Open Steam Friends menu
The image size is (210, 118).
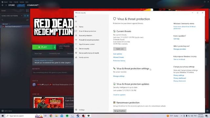pyautogui.click(x=16, y=2)
